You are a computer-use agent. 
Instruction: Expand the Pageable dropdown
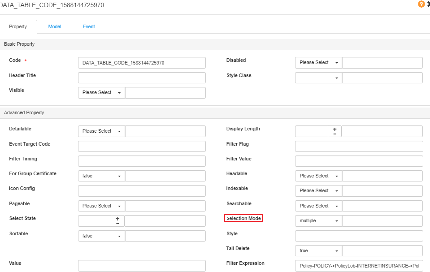point(101,206)
